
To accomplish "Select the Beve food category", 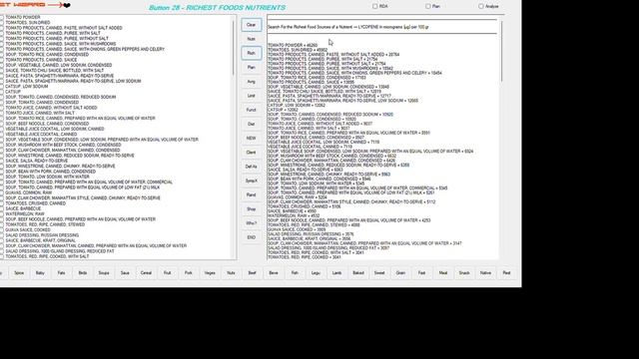I will 273,273.
